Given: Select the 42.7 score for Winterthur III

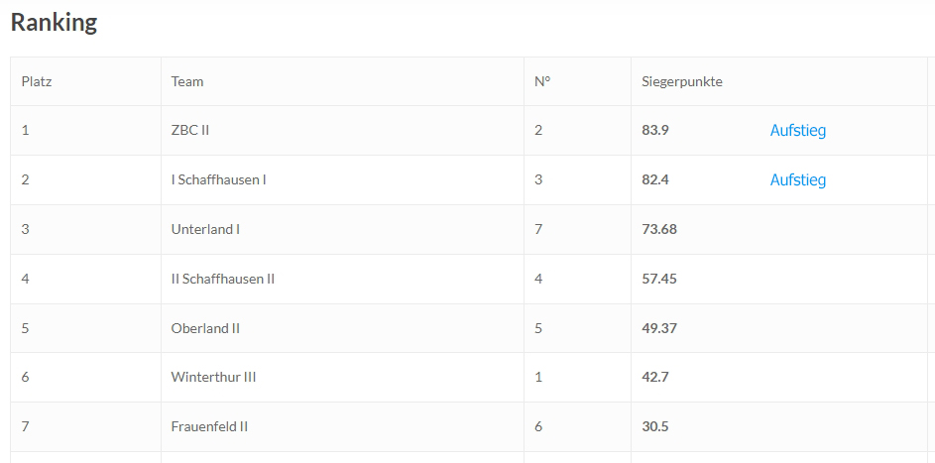Looking at the screenshot, I should (655, 377).
